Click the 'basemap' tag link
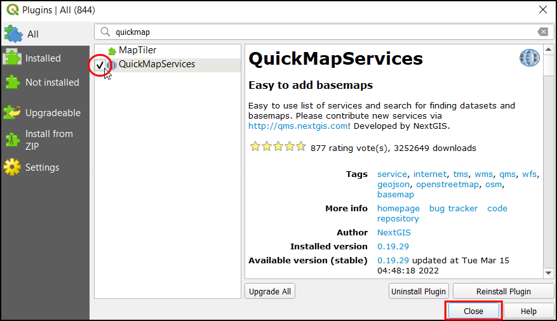This screenshot has height=321, width=557. click(x=396, y=195)
